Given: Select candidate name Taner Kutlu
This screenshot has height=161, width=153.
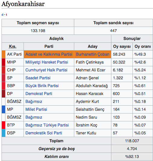Looking at the screenshot, I should [86, 133].
